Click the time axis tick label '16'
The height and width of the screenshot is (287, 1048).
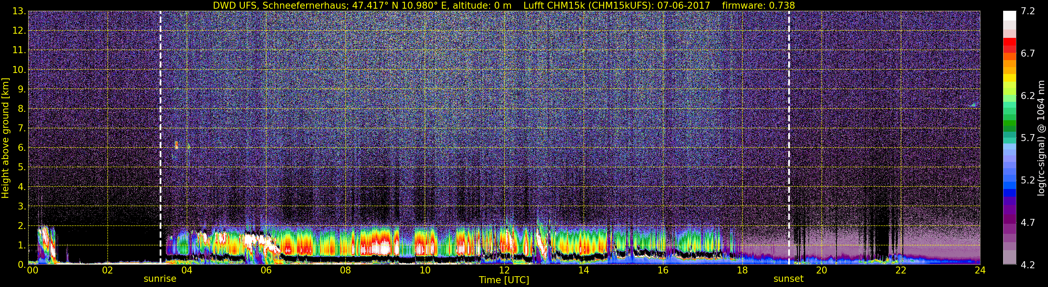[663, 270]
